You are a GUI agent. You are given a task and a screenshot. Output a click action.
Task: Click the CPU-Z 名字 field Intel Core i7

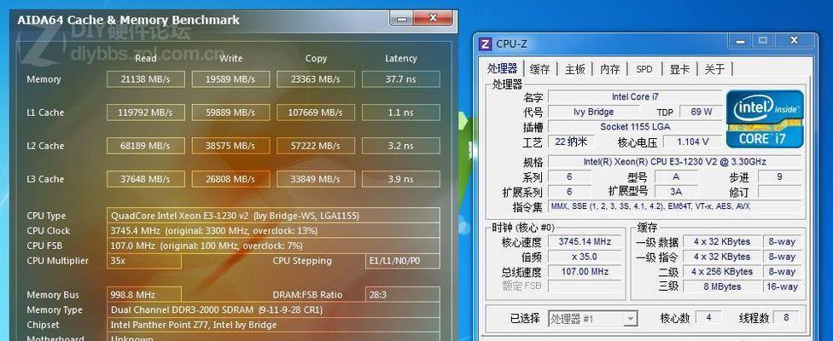635,97
